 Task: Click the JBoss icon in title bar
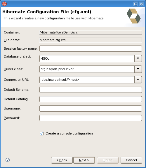tap(4, 4)
